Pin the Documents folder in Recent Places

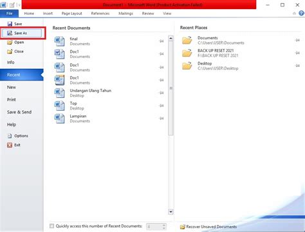point(297,40)
